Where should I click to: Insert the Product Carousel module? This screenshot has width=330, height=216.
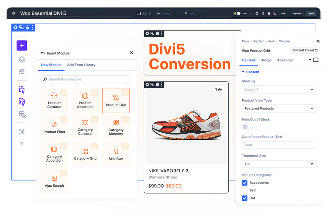(54, 100)
